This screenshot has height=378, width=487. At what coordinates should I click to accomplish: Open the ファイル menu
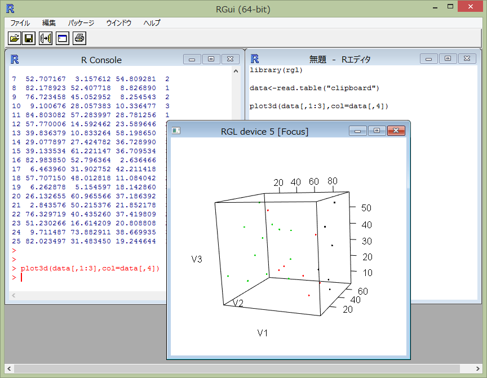coord(19,23)
